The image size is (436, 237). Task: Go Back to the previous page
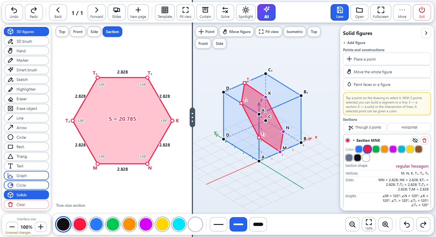point(58,12)
